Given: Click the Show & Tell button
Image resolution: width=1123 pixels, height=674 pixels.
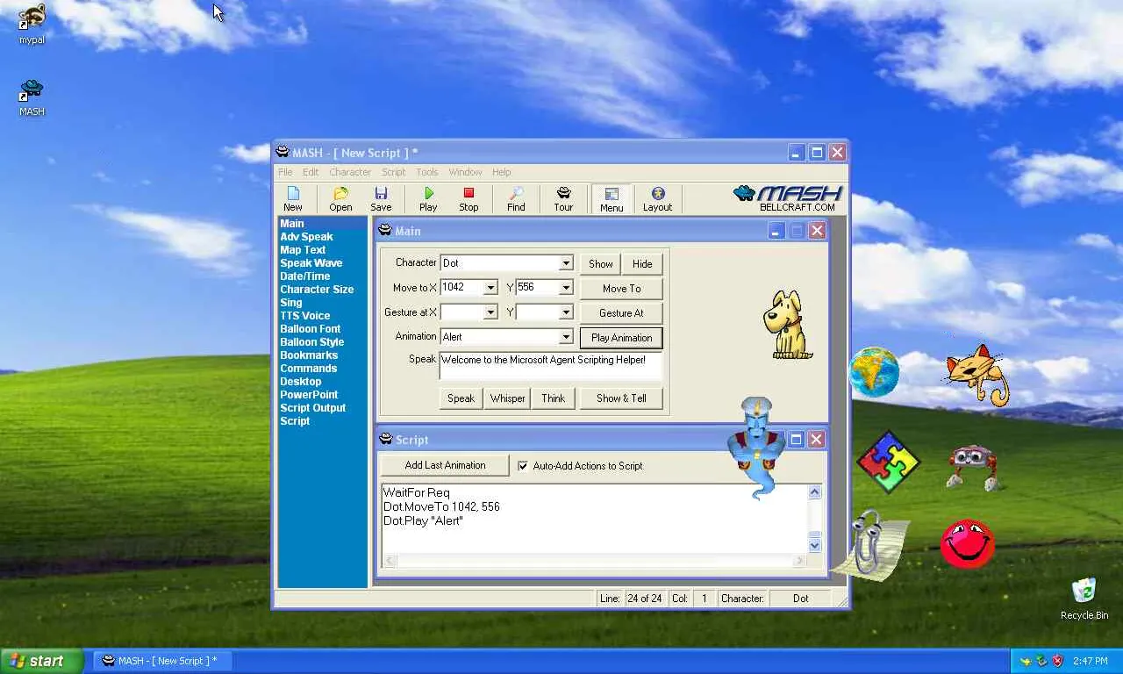Looking at the screenshot, I should [x=621, y=398].
